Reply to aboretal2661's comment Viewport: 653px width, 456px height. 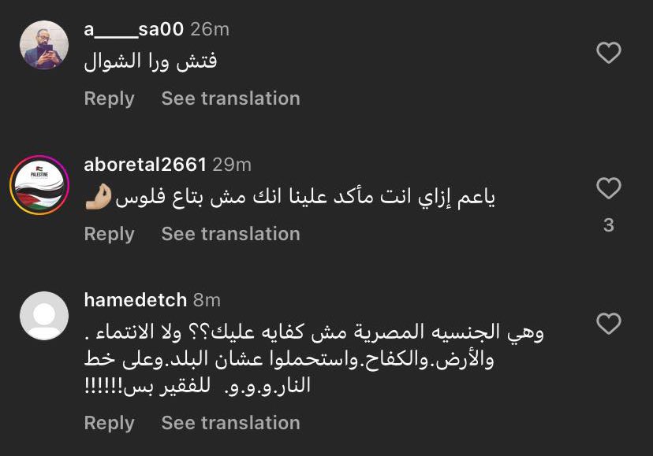[x=109, y=234]
